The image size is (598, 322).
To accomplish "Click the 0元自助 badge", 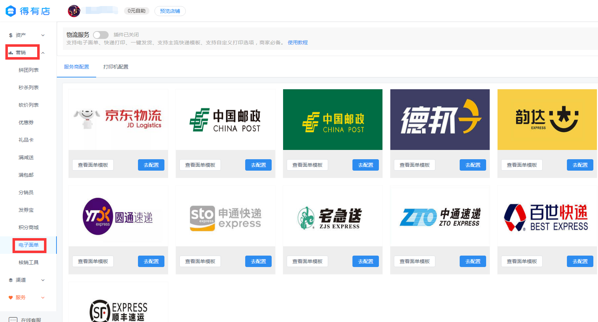I will coord(137,11).
